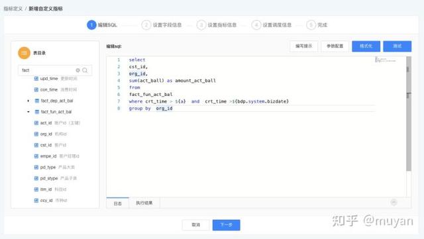This screenshot has height=239, width=424.
Task: Open the 指标定义 breadcrumb link
Action: [13, 9]
